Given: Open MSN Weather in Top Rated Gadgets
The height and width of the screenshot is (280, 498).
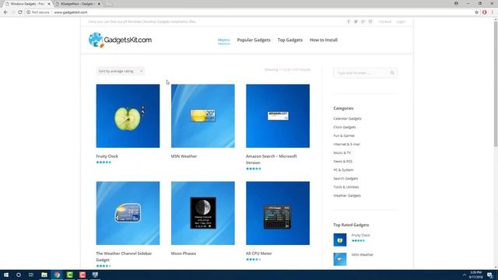Looking at the screenshot, I should (363, 254).
